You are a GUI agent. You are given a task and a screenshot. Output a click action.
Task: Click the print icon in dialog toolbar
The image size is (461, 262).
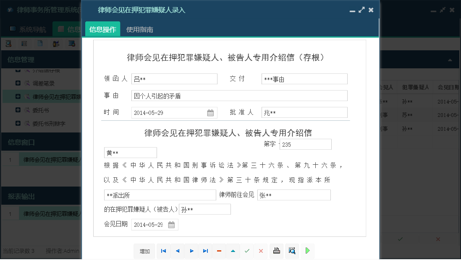tap(277, 251)
